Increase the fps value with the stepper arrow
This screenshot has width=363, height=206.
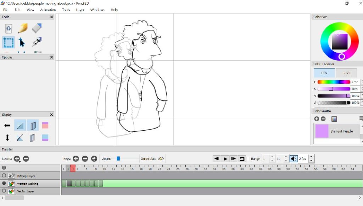(311, 157)
